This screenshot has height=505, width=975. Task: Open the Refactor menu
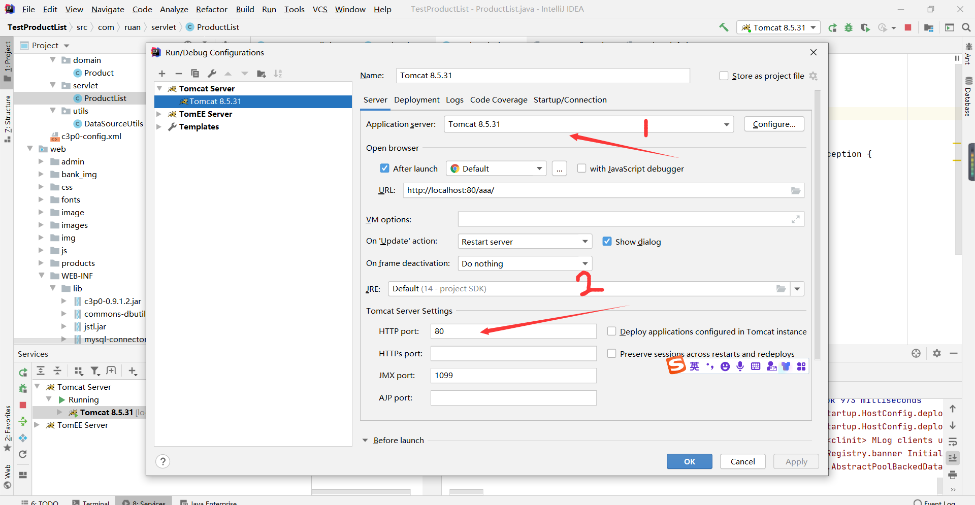pyautogui.click(x=211, y=9)
